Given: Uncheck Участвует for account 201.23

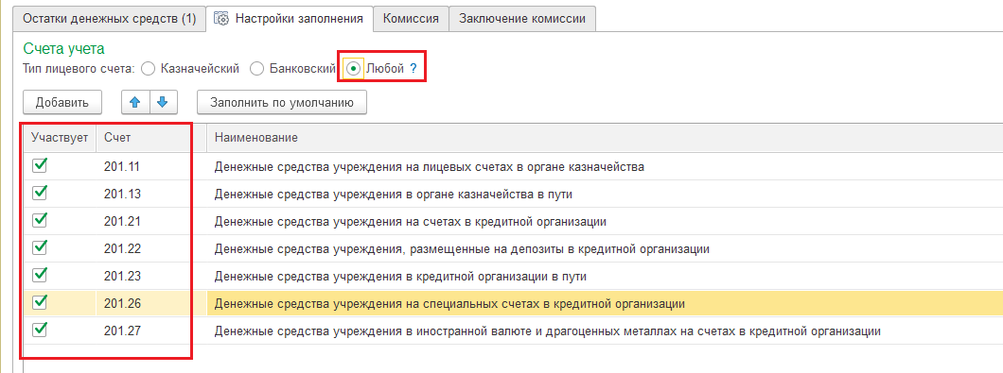Looking at the screenshot, I should [x=40, y=275].
